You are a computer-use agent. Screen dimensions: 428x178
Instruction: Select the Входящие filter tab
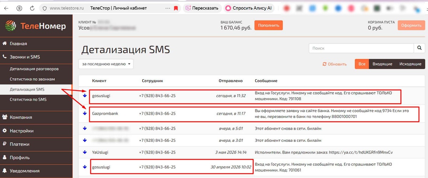(382, 64)
